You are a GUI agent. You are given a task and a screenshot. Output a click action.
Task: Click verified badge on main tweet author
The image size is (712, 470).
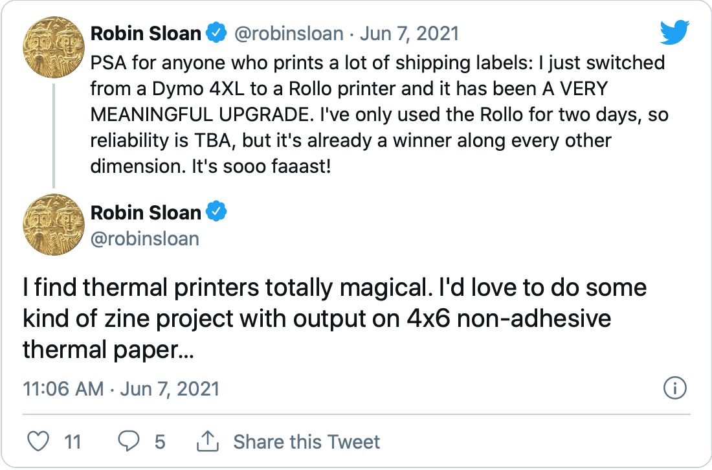click(217, 212)
